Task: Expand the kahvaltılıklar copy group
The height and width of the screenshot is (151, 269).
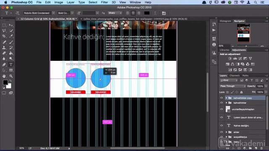Action: 226,98
